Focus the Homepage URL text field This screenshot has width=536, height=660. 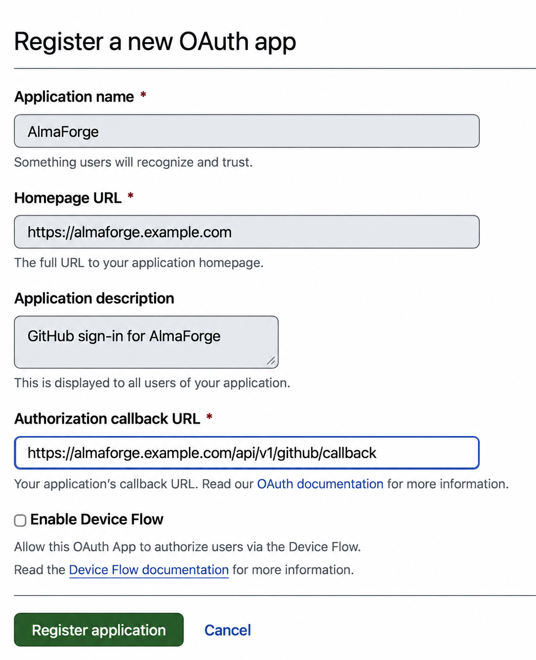pos(246,232)
